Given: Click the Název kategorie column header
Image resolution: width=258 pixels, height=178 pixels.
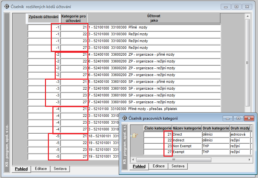Looking at the screenshot, I should (x=187, y=128).
